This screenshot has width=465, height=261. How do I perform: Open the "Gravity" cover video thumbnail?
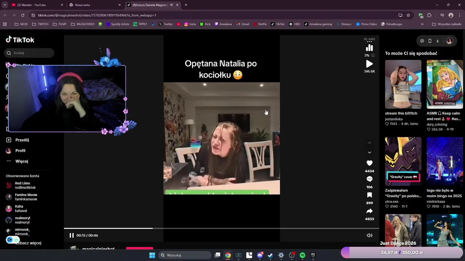403,161
